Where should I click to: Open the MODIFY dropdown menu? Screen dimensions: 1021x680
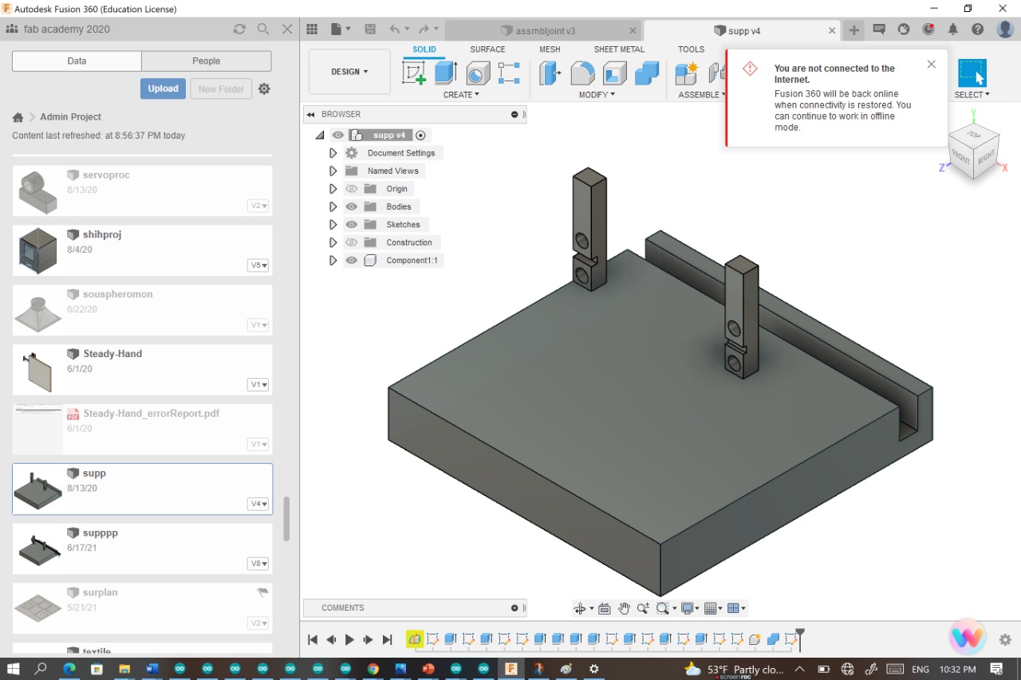(x=597, y=95)
